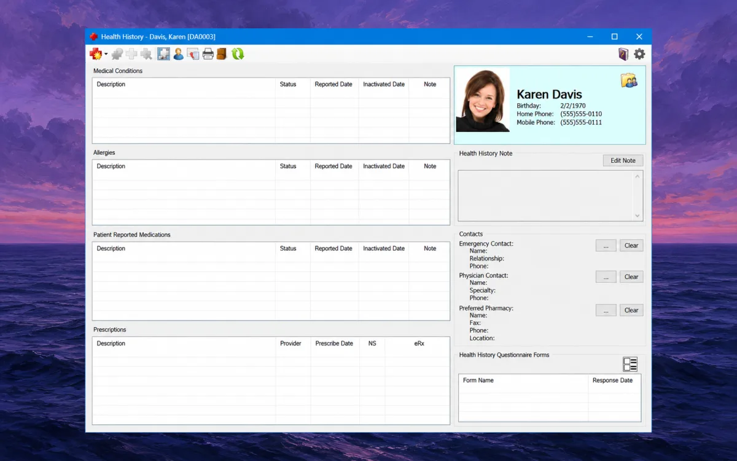Click the birthday value 2/2/1970

(573, 106)
